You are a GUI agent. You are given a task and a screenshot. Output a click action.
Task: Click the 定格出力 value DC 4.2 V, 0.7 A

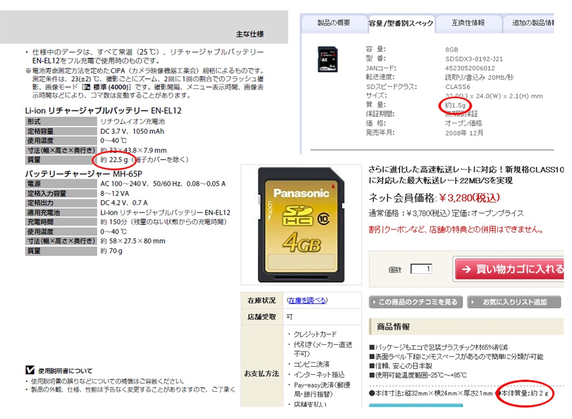[x=124, y=203]
